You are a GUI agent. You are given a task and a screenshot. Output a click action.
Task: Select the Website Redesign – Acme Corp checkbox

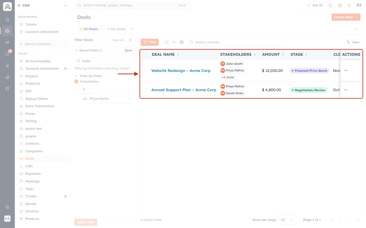click(144, 70)
